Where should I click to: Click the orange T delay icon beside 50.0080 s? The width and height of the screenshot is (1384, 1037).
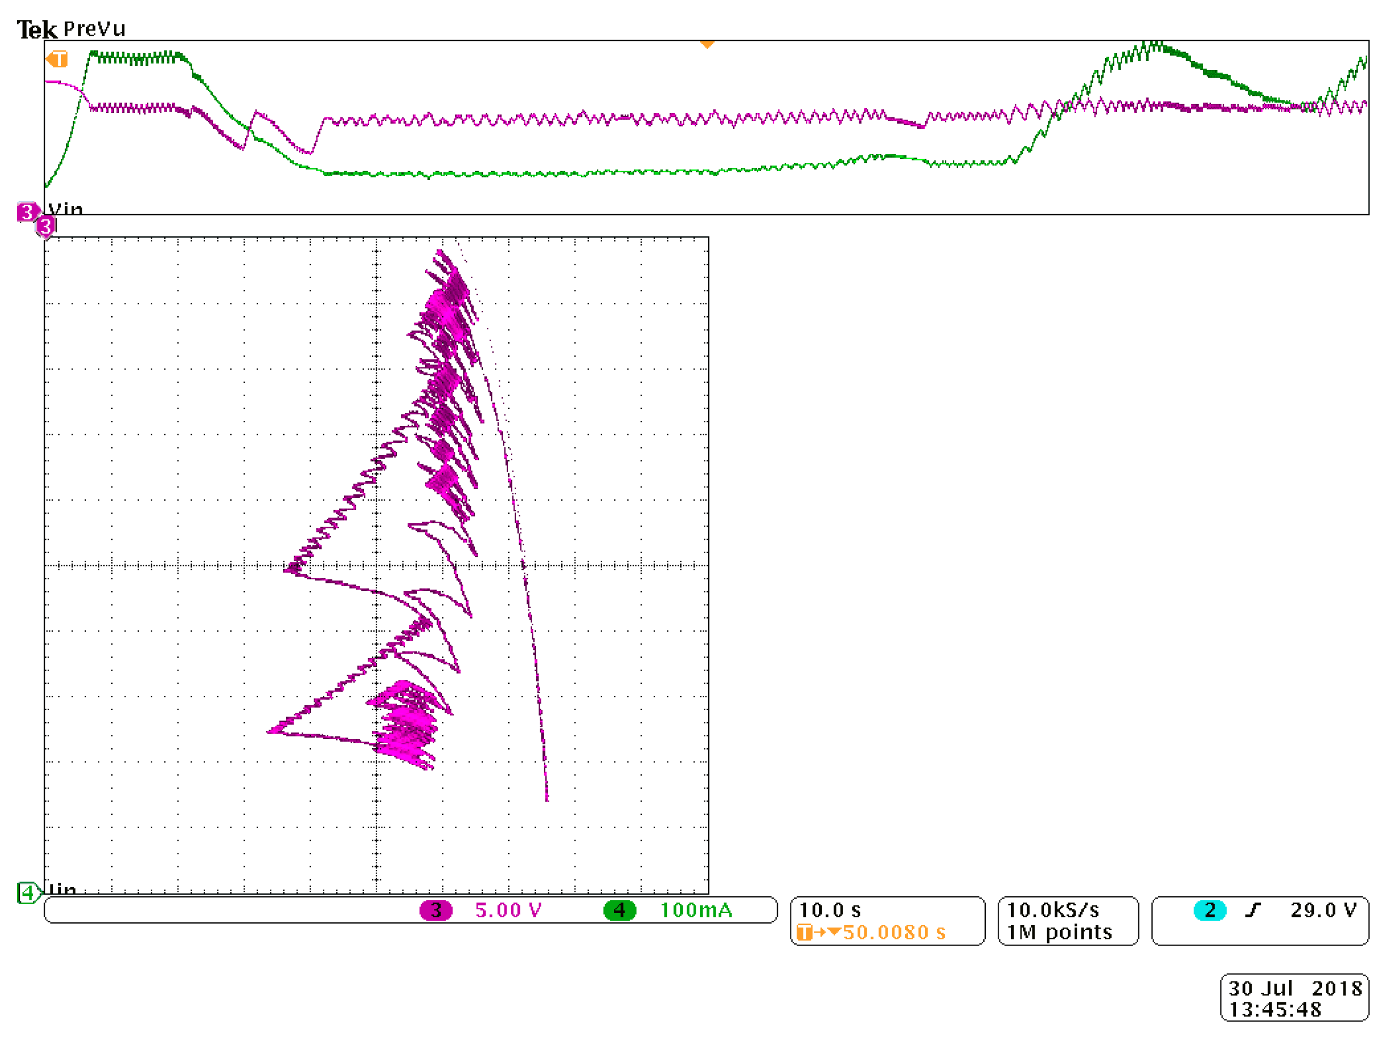(804, 933)
